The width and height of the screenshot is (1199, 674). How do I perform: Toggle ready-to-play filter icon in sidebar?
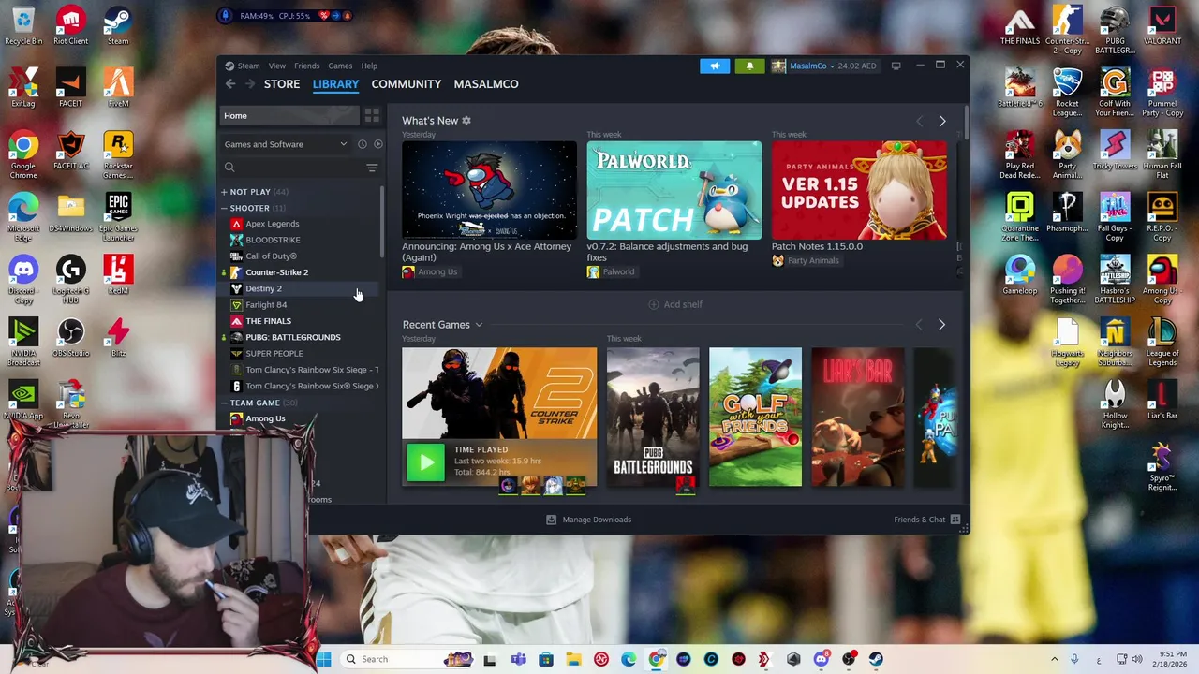click(377, 144)
